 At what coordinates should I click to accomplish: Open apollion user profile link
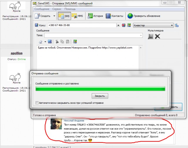click(16, 53)
